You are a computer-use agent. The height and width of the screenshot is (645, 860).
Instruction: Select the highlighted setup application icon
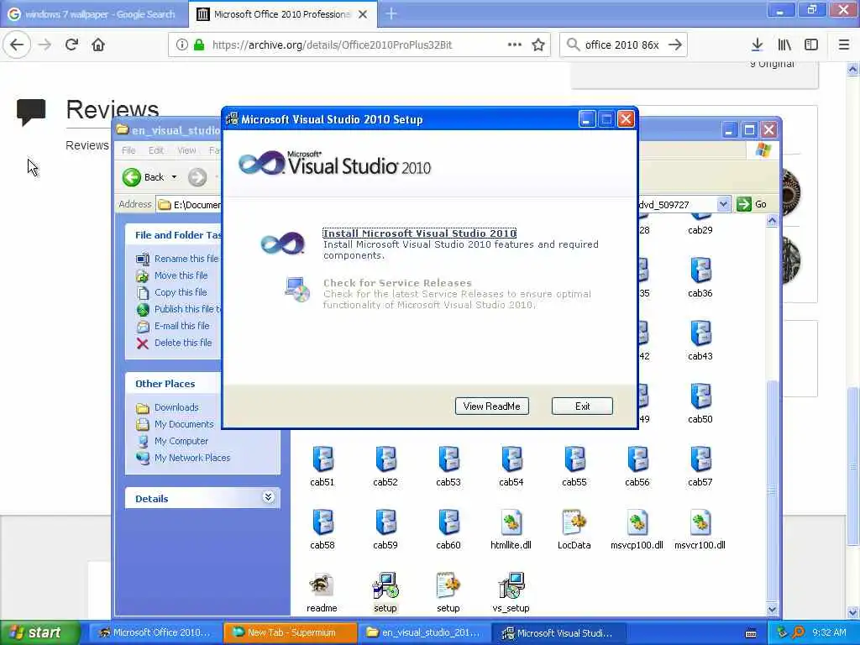click(x=385, y=585)
